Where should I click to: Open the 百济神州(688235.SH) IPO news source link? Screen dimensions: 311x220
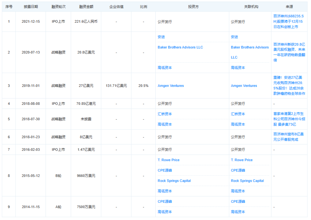point(288,21)
